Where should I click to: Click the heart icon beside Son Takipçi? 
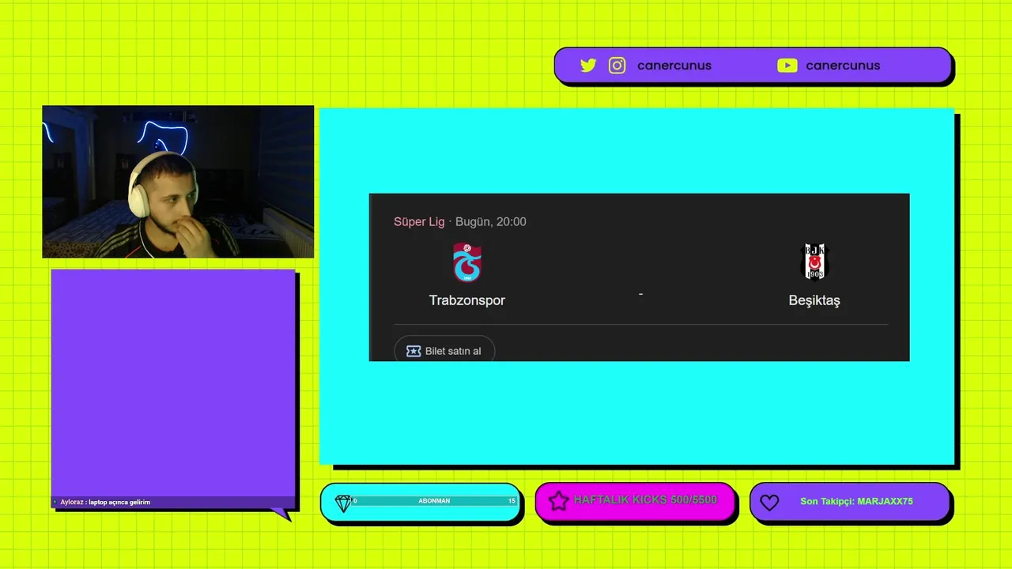[769, 502]
